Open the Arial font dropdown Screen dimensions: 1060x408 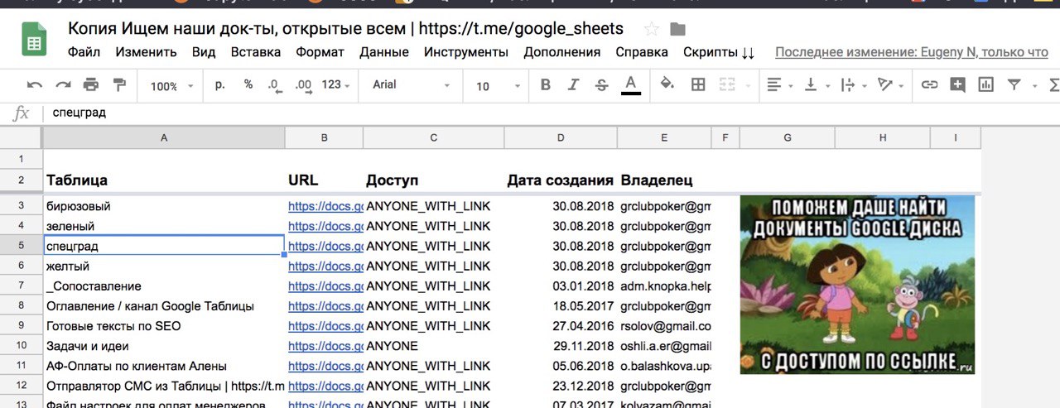(x=412, y=85)
